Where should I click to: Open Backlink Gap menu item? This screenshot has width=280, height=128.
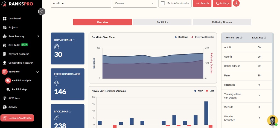(19, 90)
